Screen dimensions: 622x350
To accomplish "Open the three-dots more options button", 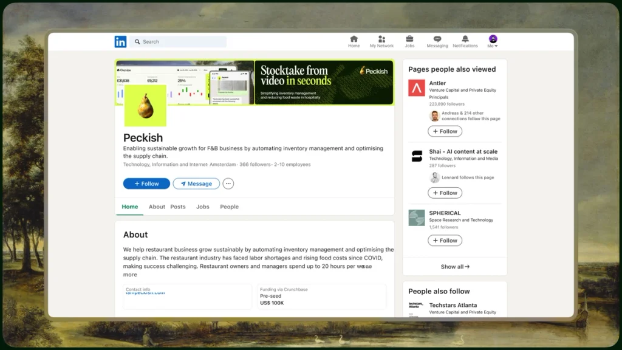I will [228, 184].
